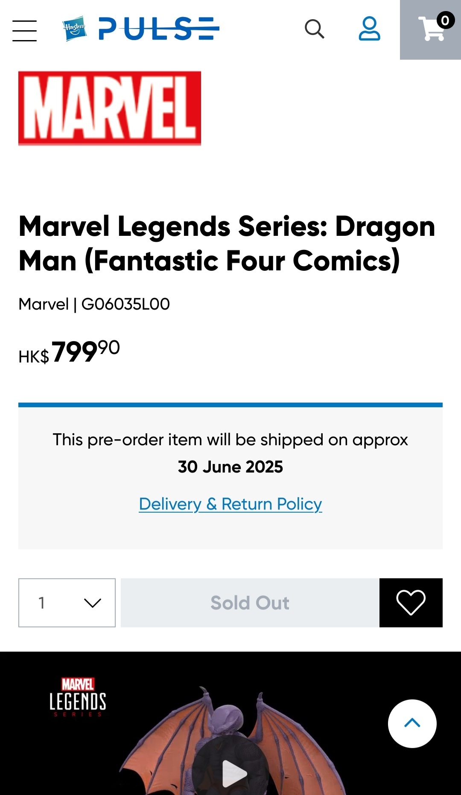
Task: Open the quantity dropdown showing 1
Action: [x=67, y=603]
